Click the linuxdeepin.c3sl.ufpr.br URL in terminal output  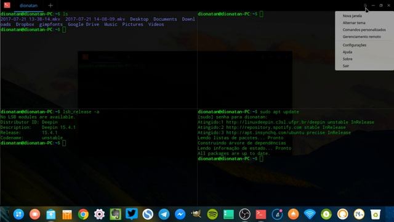tap(275, 122)
